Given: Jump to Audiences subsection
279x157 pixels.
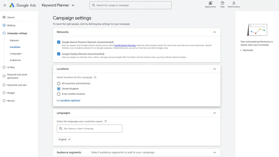Looking at the screenshot, I should coord(15,60).
